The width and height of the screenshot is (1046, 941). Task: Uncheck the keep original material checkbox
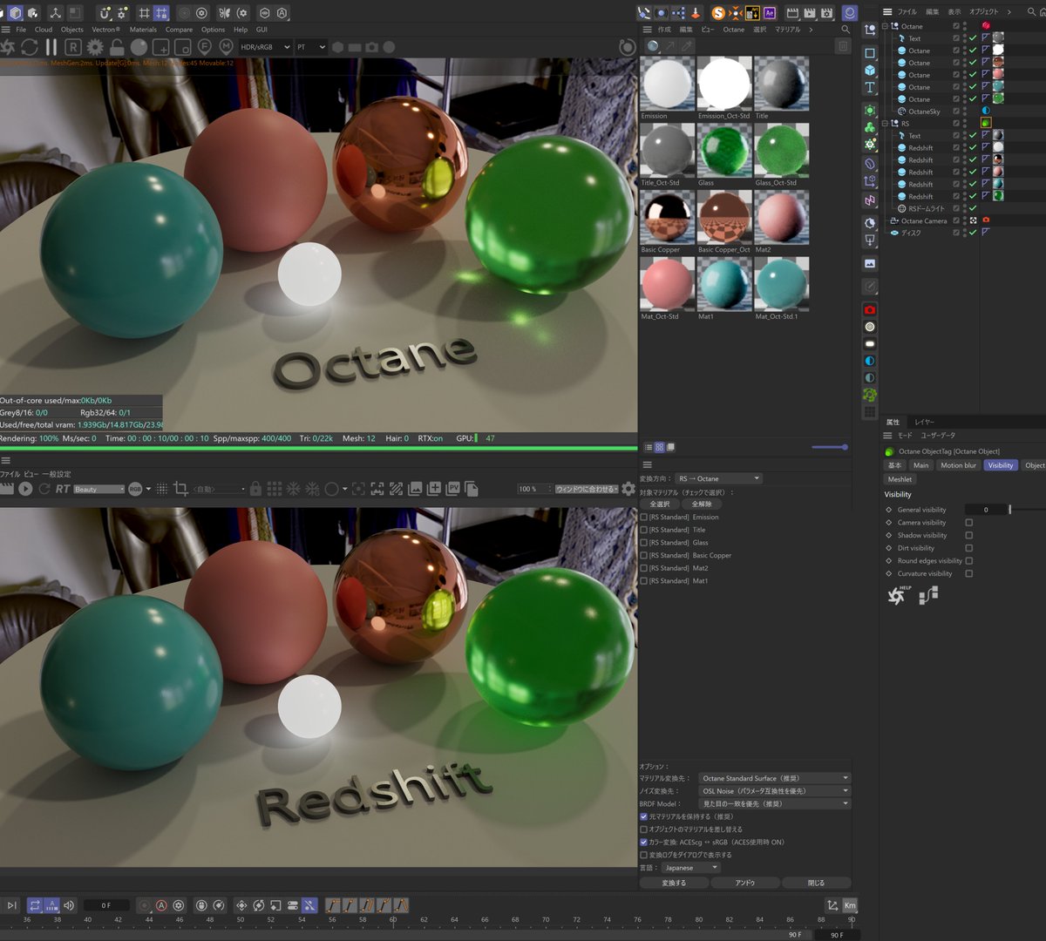[x=644, y=817]
